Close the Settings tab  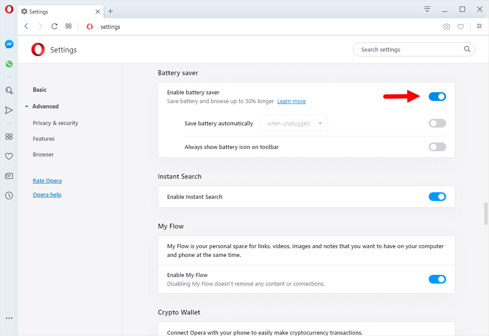click(98, 11)
